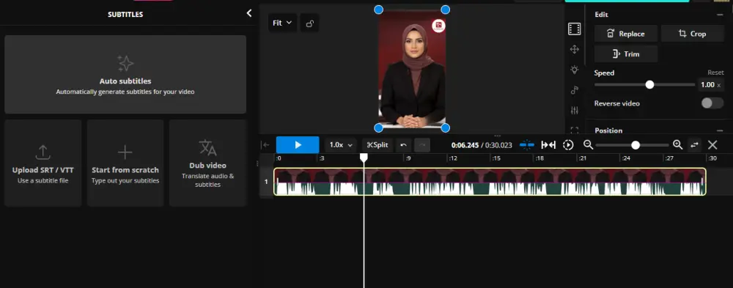The width and height of the screenshot is (733, 288).
Task: Toggle the canvas lock icon
Action: [309, 23]
